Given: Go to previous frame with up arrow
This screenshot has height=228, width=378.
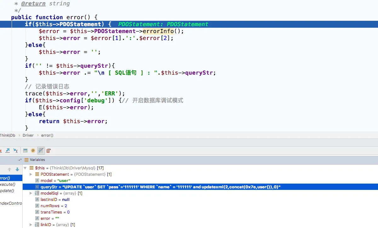Looking at the screenshot, I should click(x=9, y=169).
